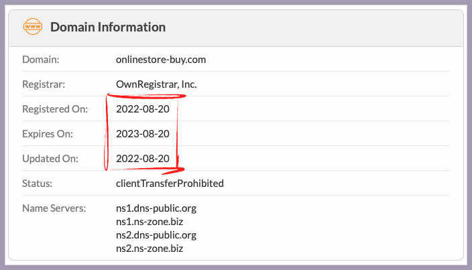Click the Expires On: label

[48, 134]
